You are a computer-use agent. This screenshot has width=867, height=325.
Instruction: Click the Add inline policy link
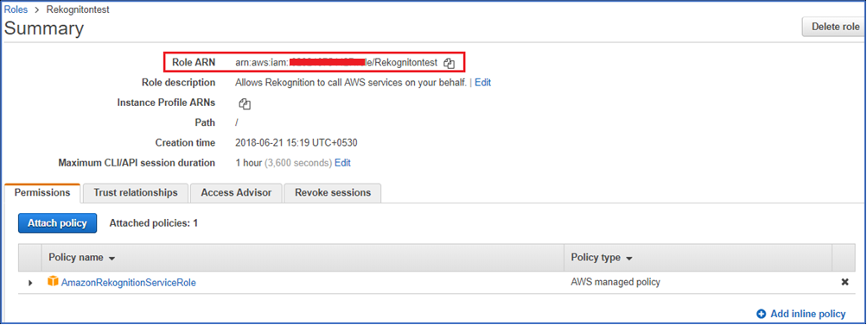(x=808, y=314)
